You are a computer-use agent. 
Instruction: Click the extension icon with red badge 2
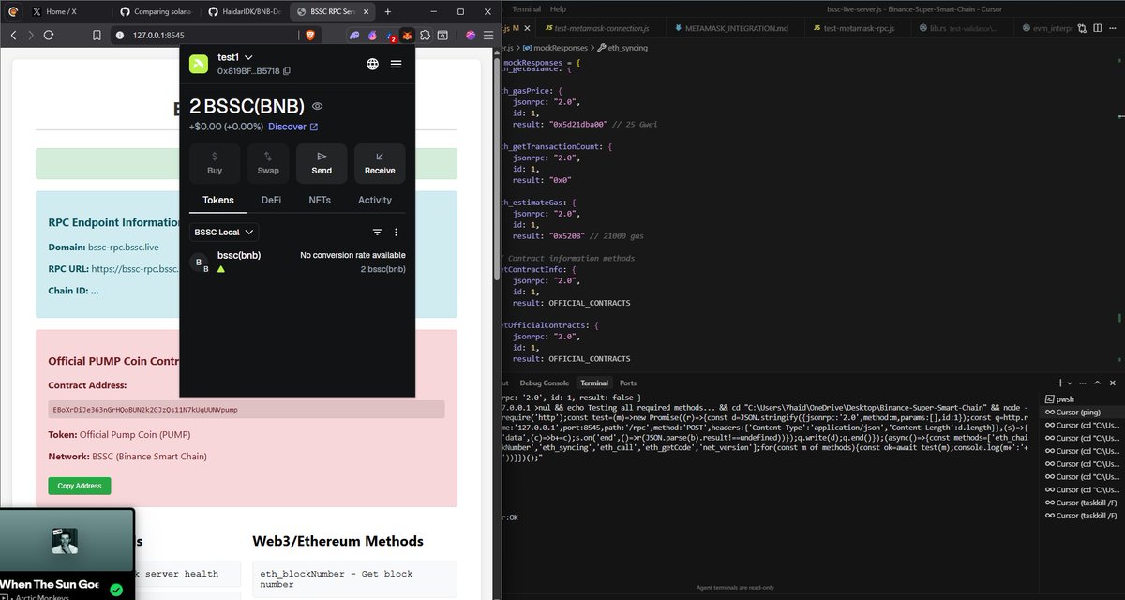tap(390, 36)
